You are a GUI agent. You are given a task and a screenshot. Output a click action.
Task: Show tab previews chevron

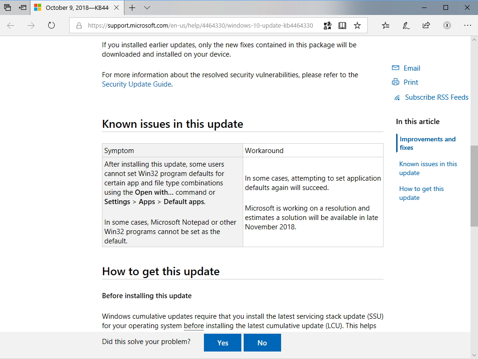pyautogui.click(x=147, y=7)
